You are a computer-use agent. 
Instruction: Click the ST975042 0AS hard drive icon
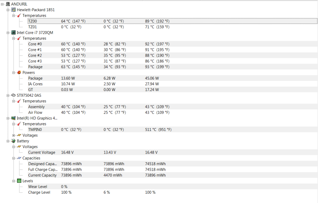[x=13, y=95]
